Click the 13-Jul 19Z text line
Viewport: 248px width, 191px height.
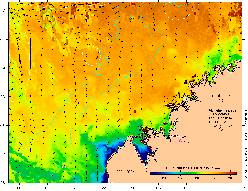coord(217,122)
